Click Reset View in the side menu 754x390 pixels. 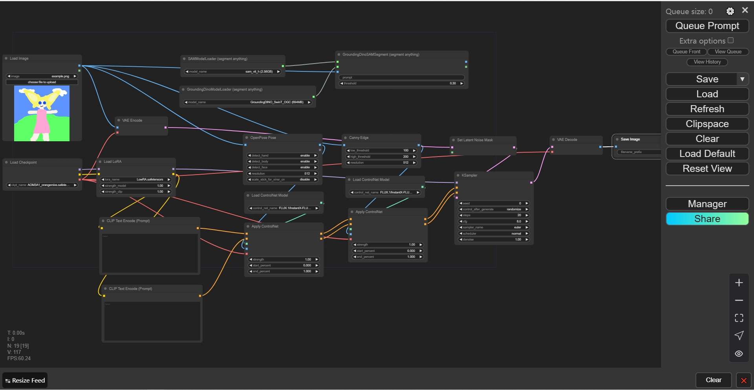click(707, 169)
